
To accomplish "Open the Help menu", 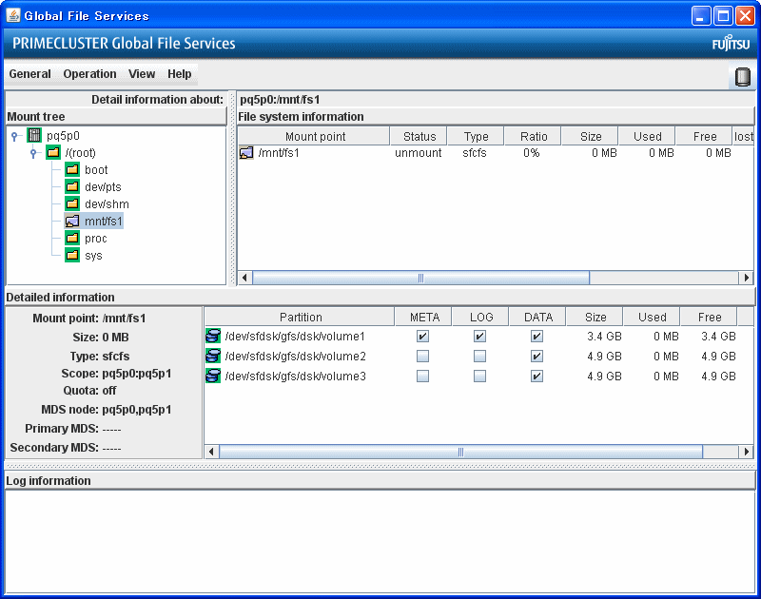I will (180, 74).
